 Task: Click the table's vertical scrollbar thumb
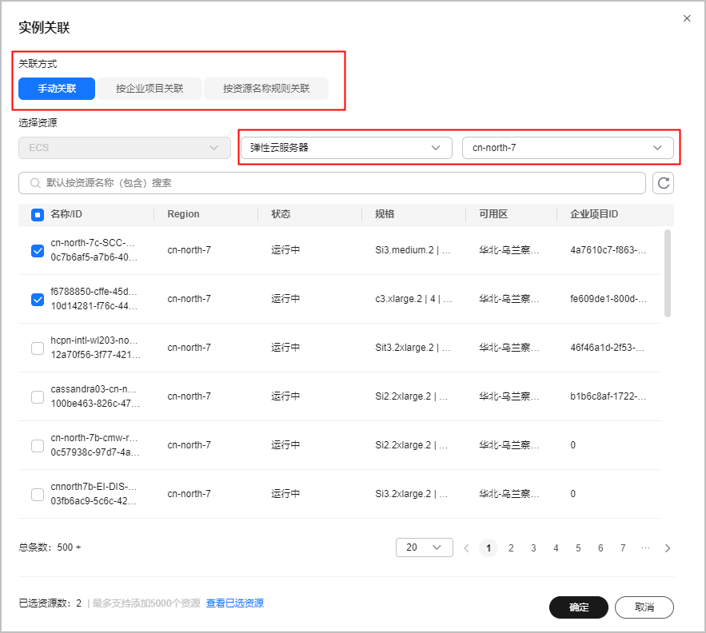(668, 273)
